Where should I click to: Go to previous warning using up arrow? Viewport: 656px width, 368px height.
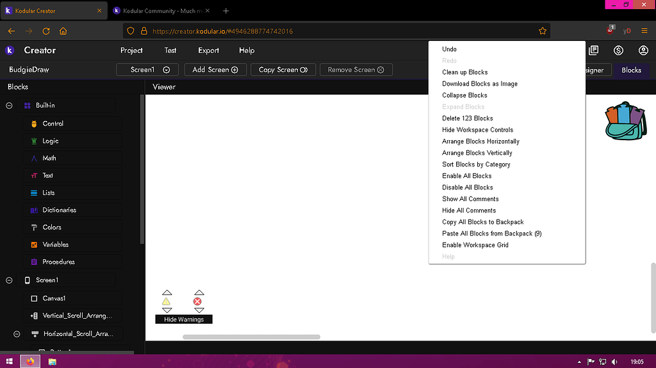[167, 292]
